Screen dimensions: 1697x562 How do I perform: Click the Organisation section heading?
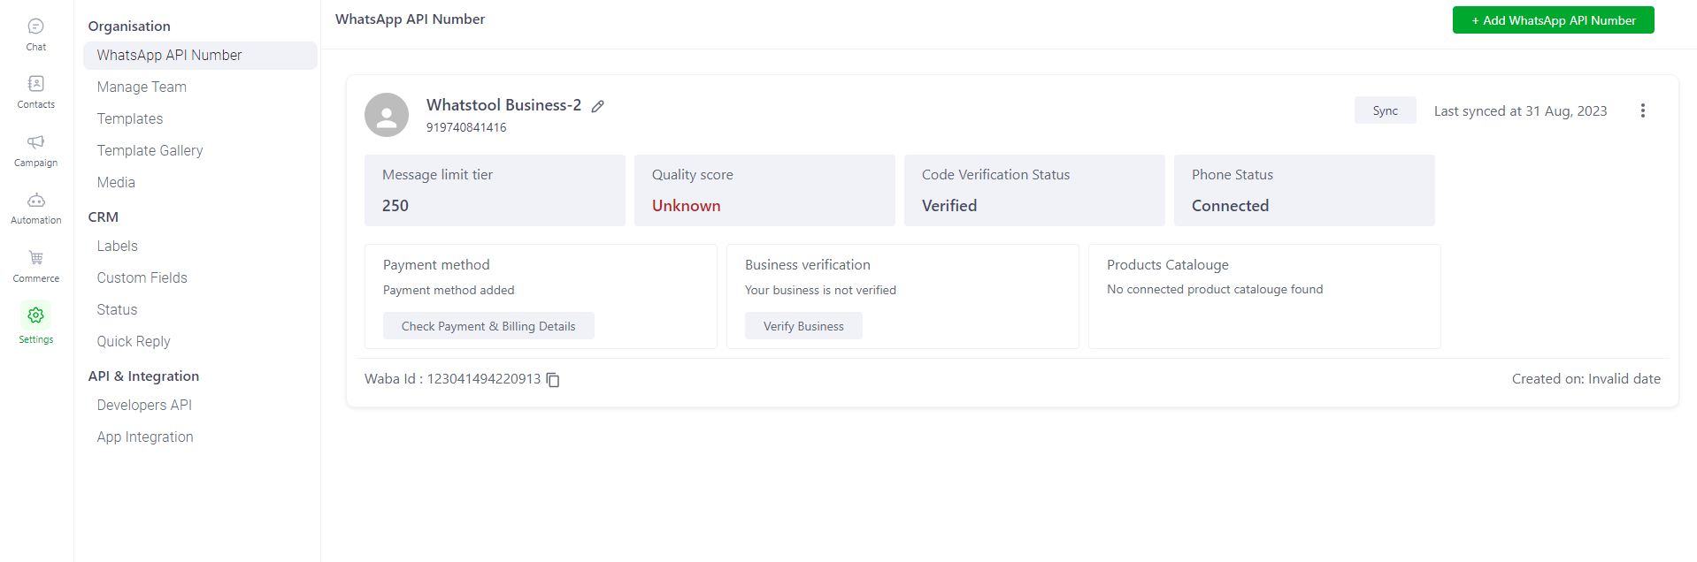(x=129, y=27)
